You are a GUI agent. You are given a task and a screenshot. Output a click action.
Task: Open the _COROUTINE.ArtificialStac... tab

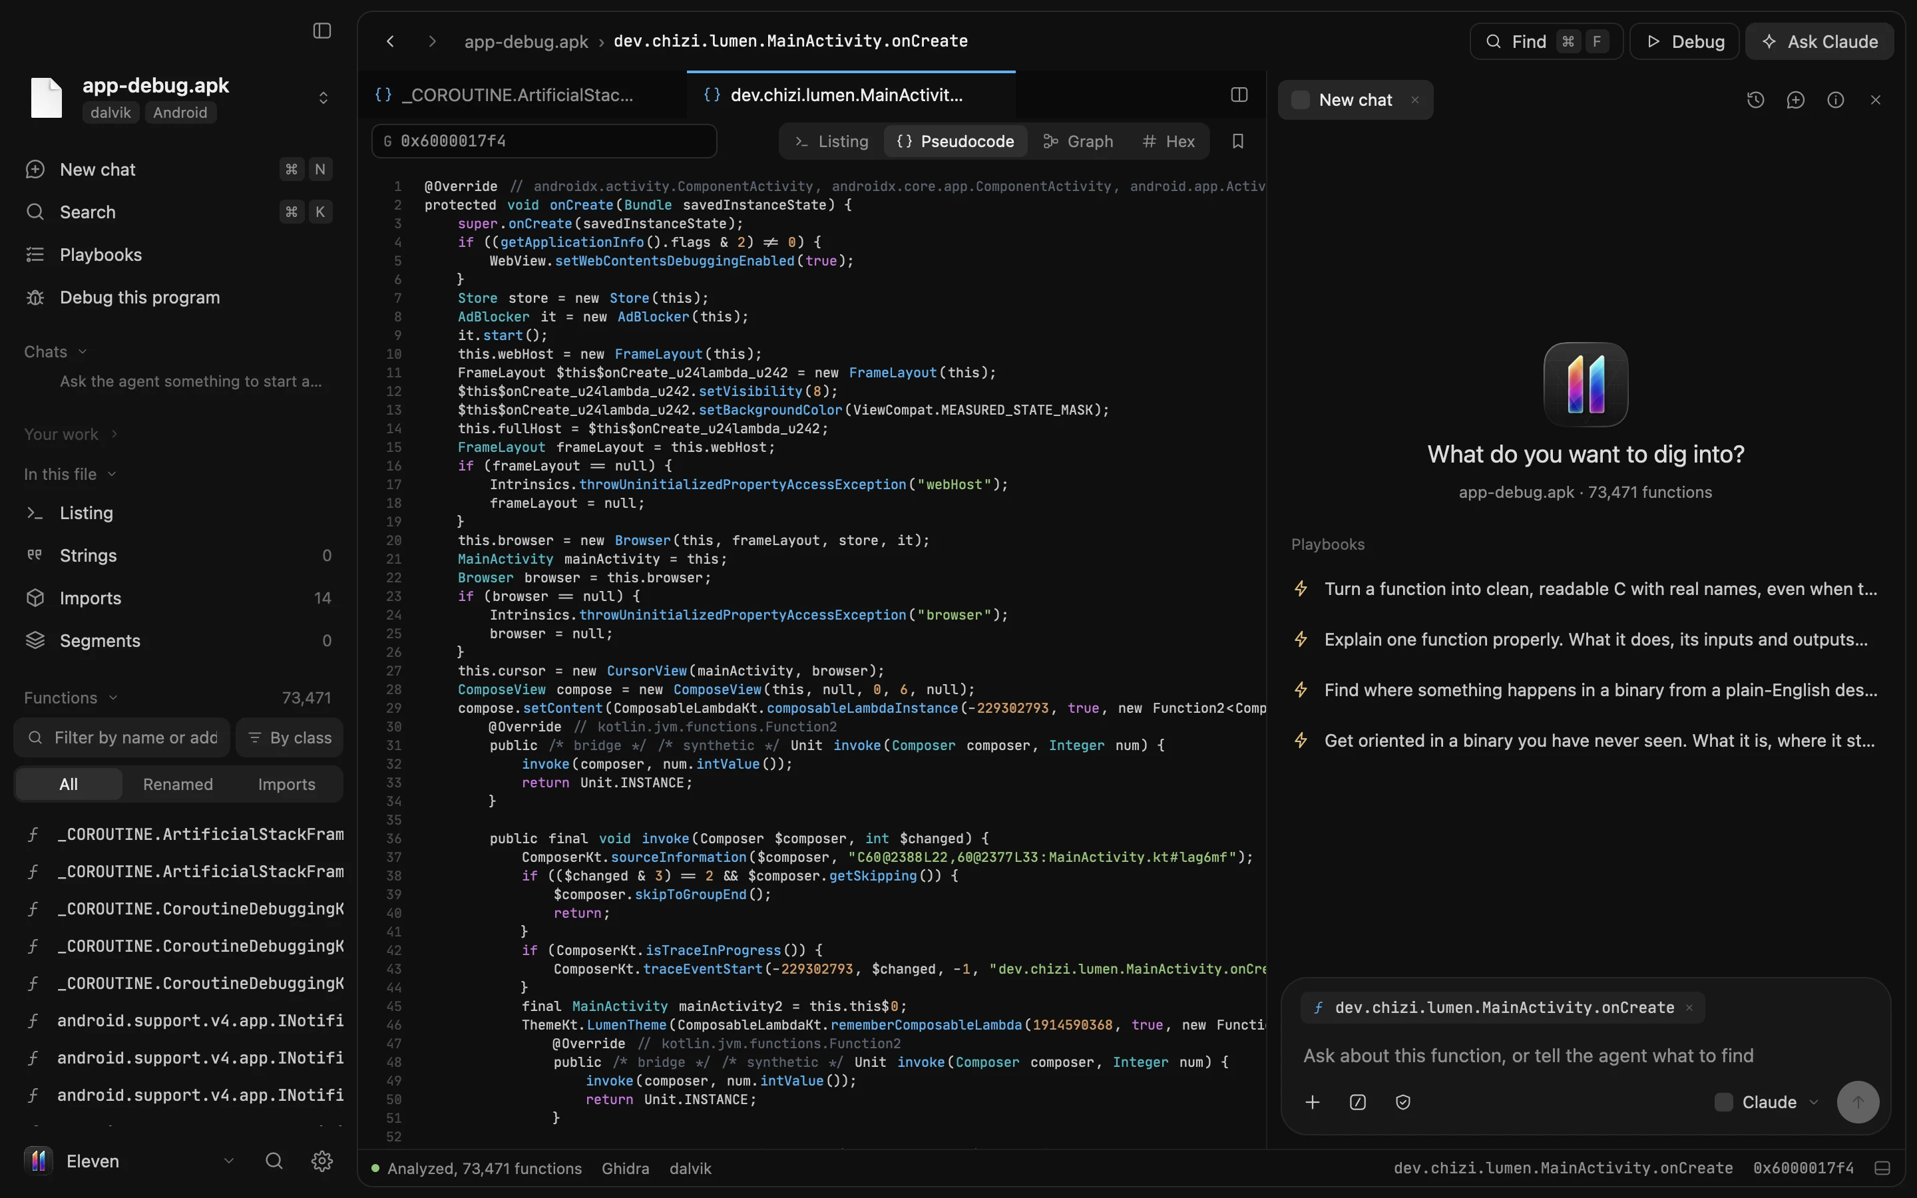522,95
